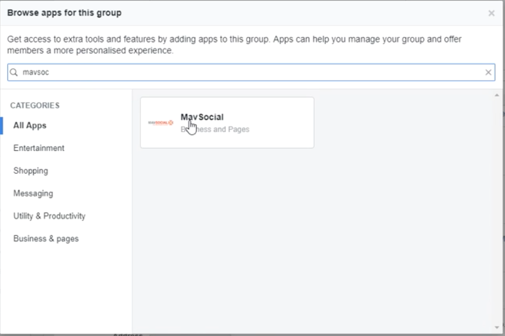Click the blue marker beside All Apps
Viewport: 505px width, 336px height.
[x=1, y=125]
